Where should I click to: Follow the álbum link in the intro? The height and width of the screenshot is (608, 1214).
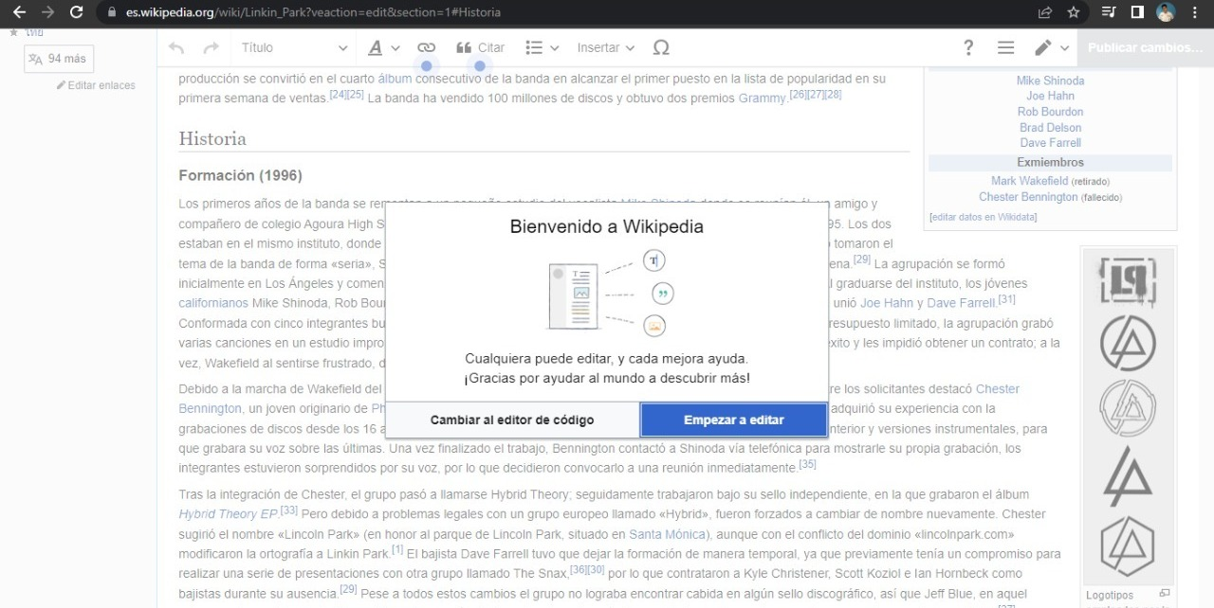[395, 79]
